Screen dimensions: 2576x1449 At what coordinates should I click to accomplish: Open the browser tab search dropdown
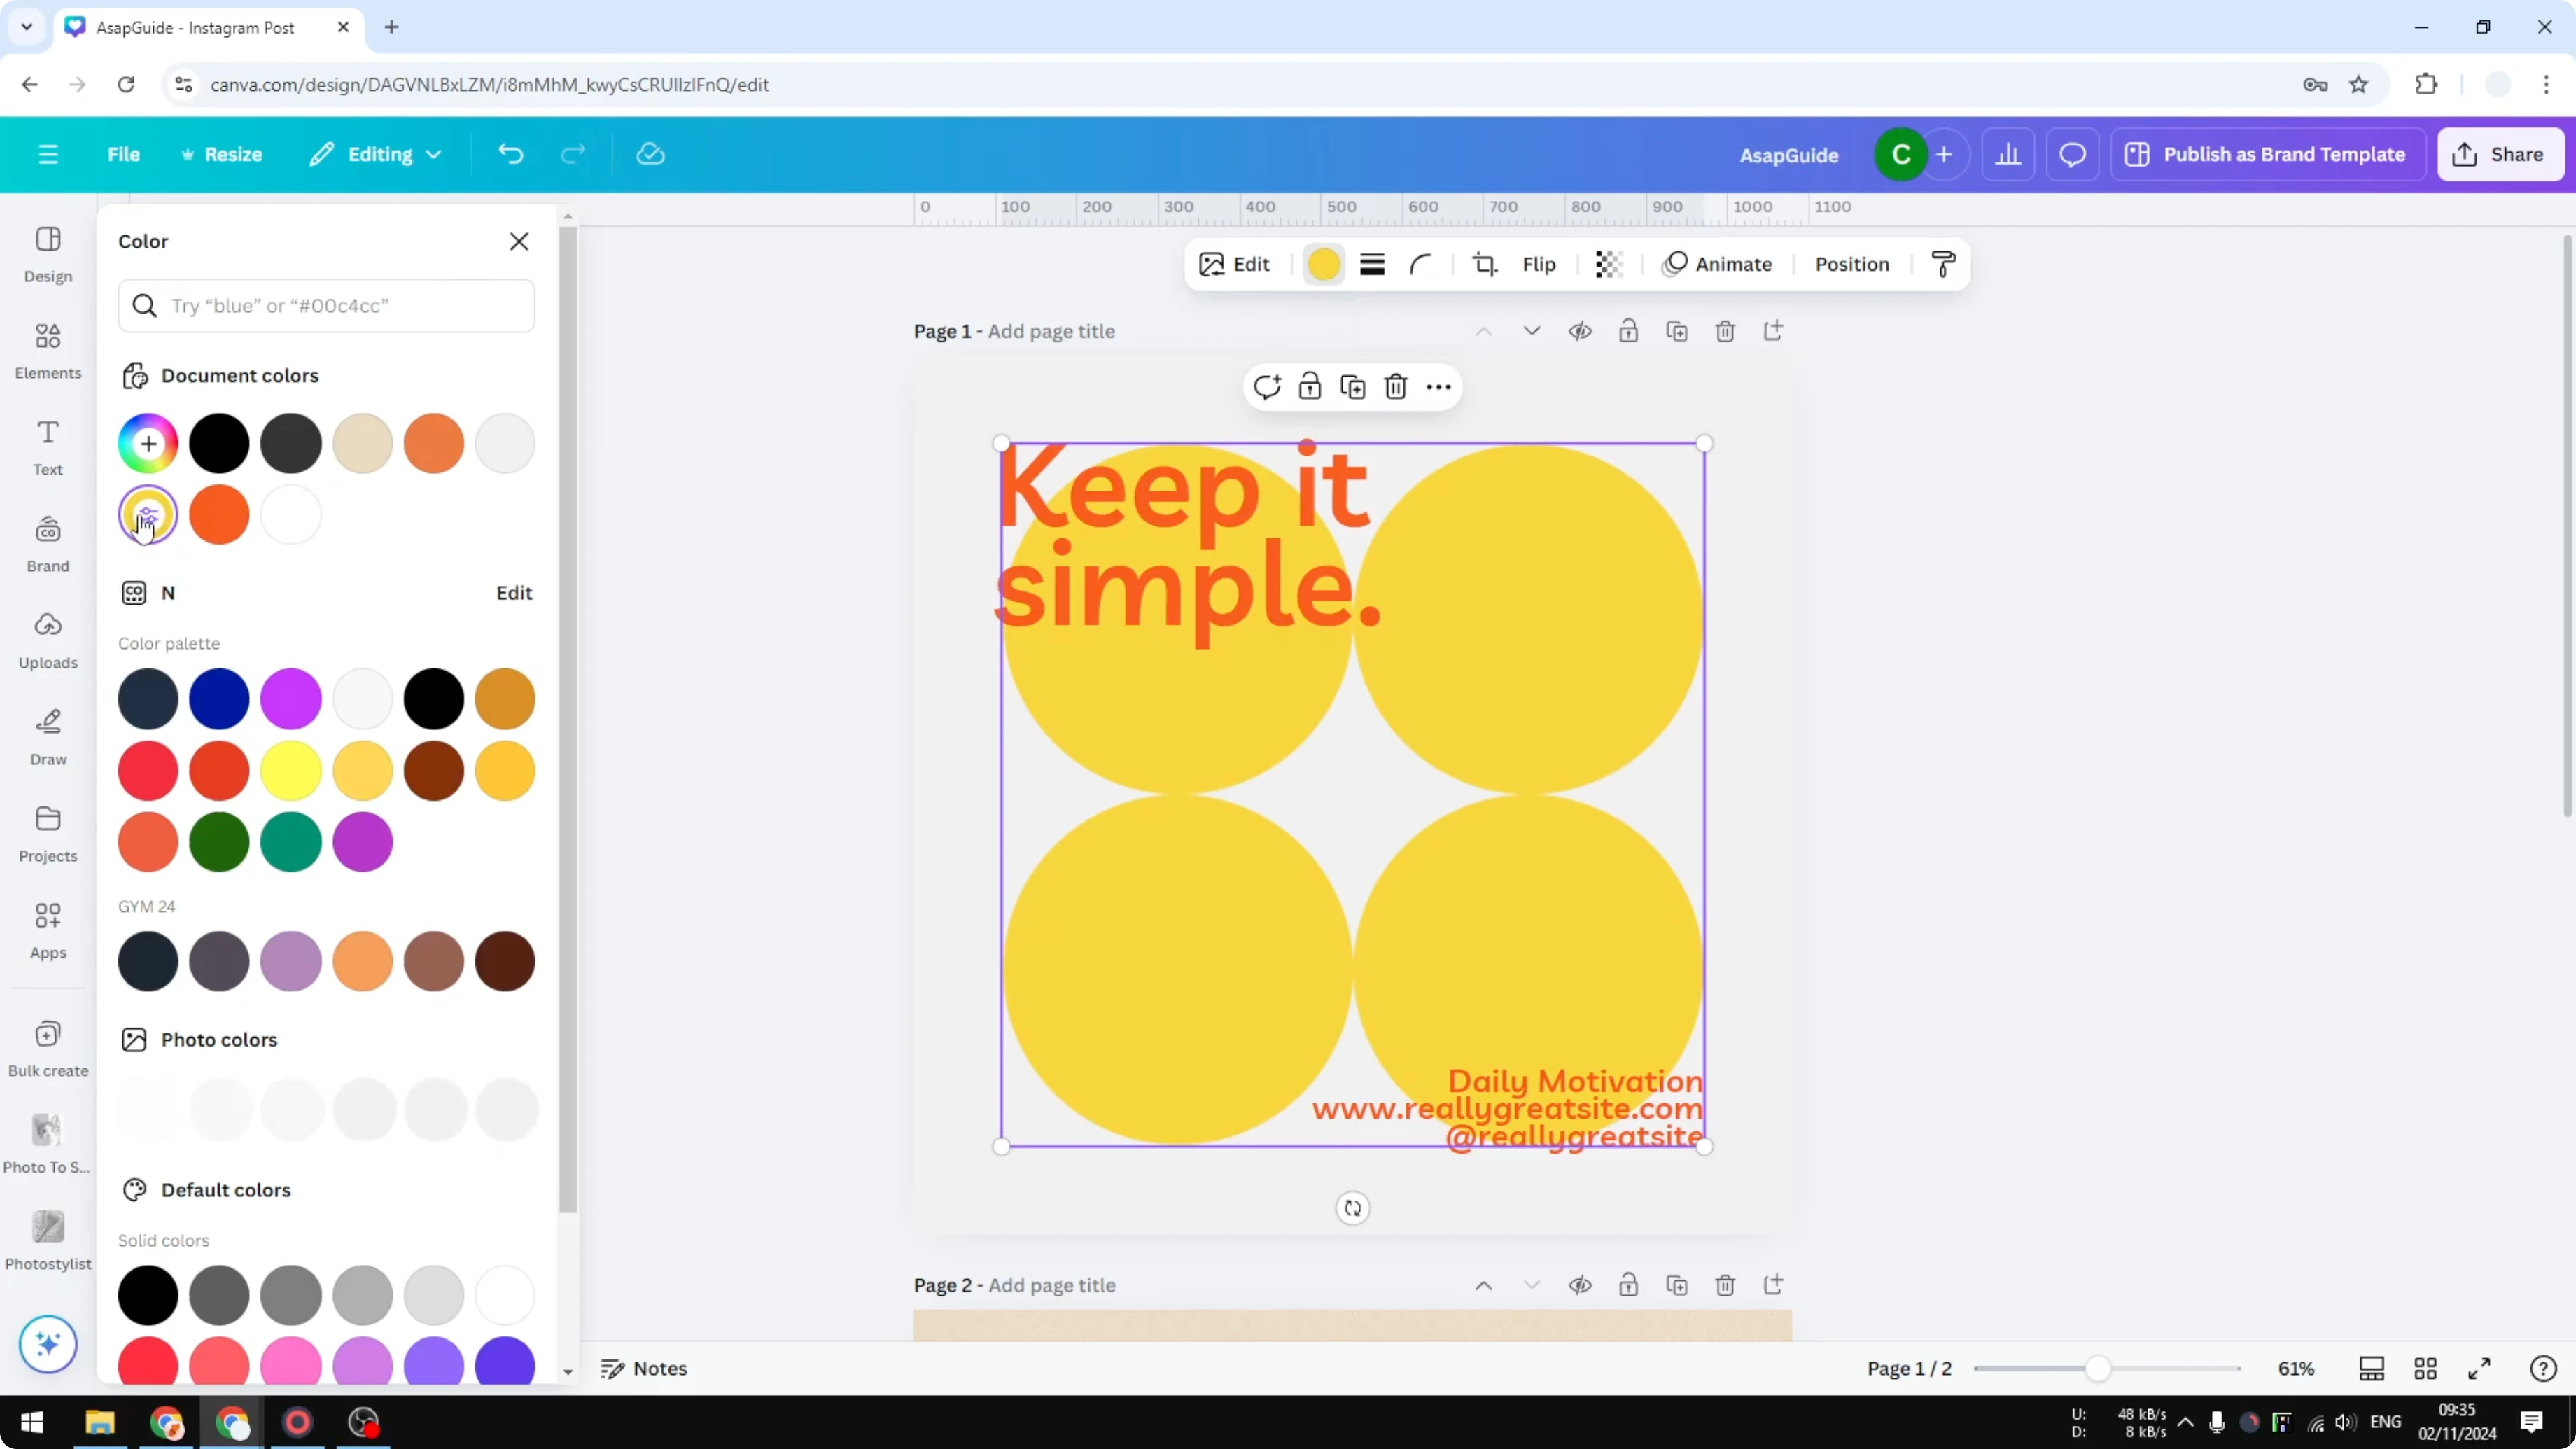(26, 27)
